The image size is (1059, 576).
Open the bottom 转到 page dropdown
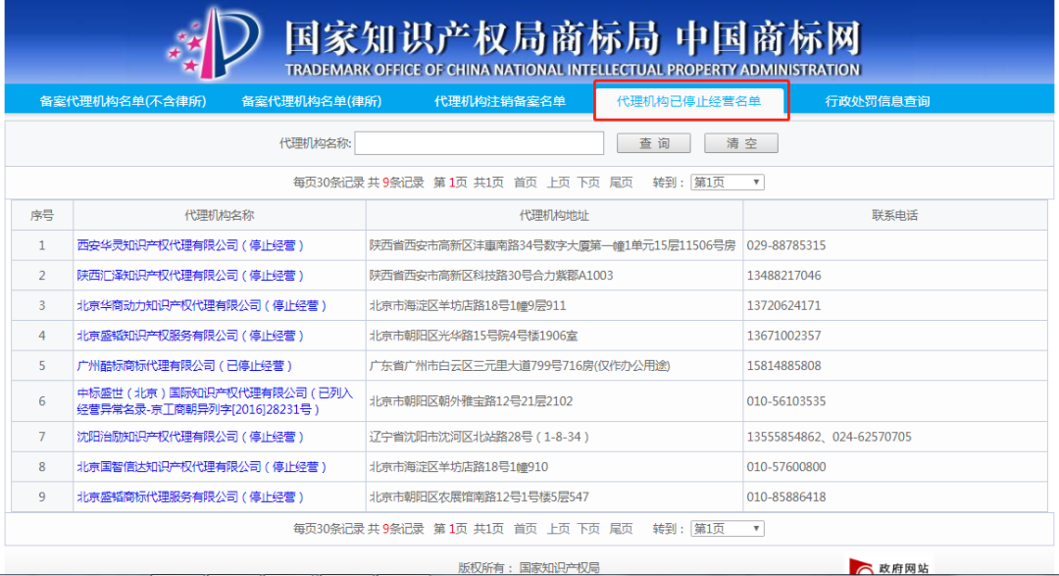click(727, 529)
